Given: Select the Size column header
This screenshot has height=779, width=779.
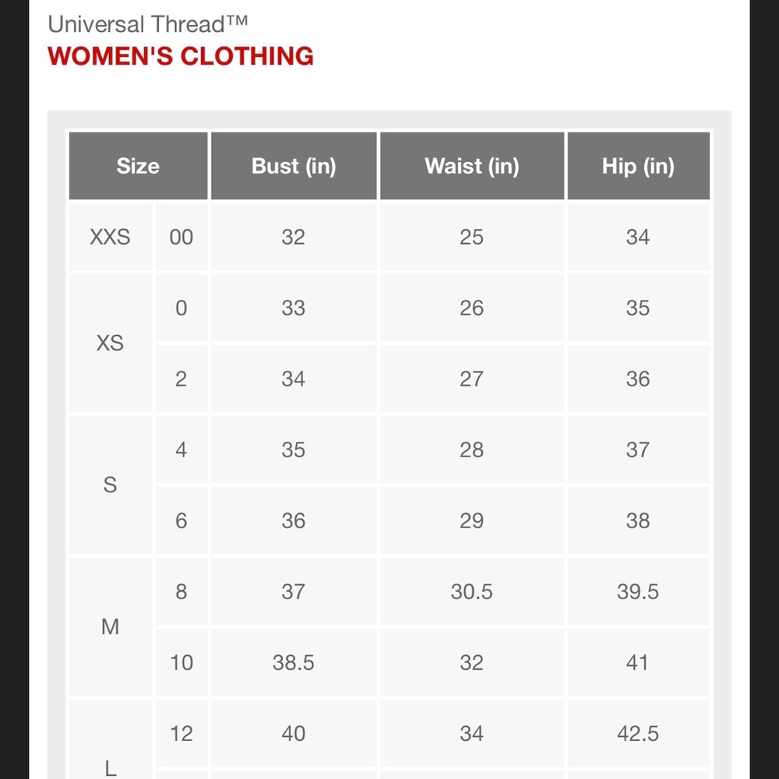Looking at the screenshot, I should point(138,166).
